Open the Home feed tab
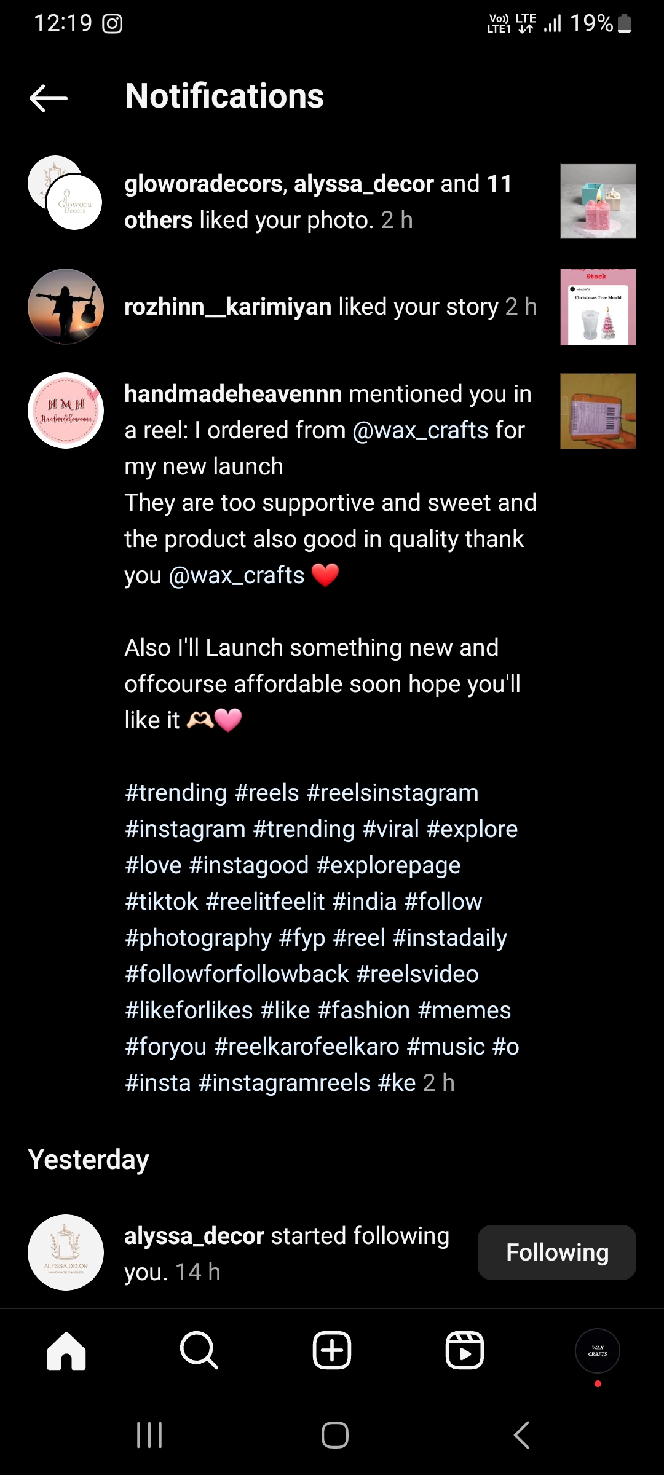This screenshot has height=1475, width=664. [x=66, y=1350]
